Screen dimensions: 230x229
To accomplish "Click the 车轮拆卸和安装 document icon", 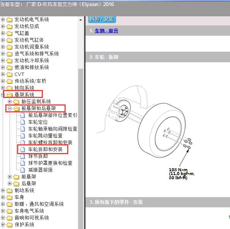I will click(23, 149).
